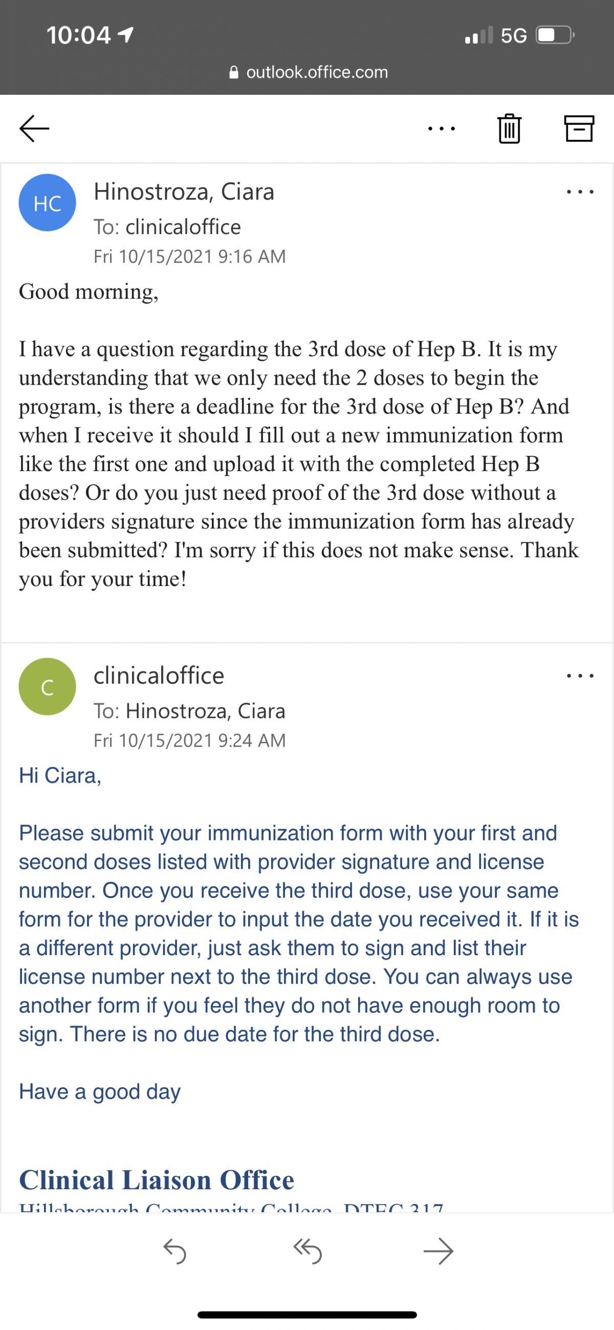Tap recipient Hinostroza, Ciara in reply

[205, 711]
